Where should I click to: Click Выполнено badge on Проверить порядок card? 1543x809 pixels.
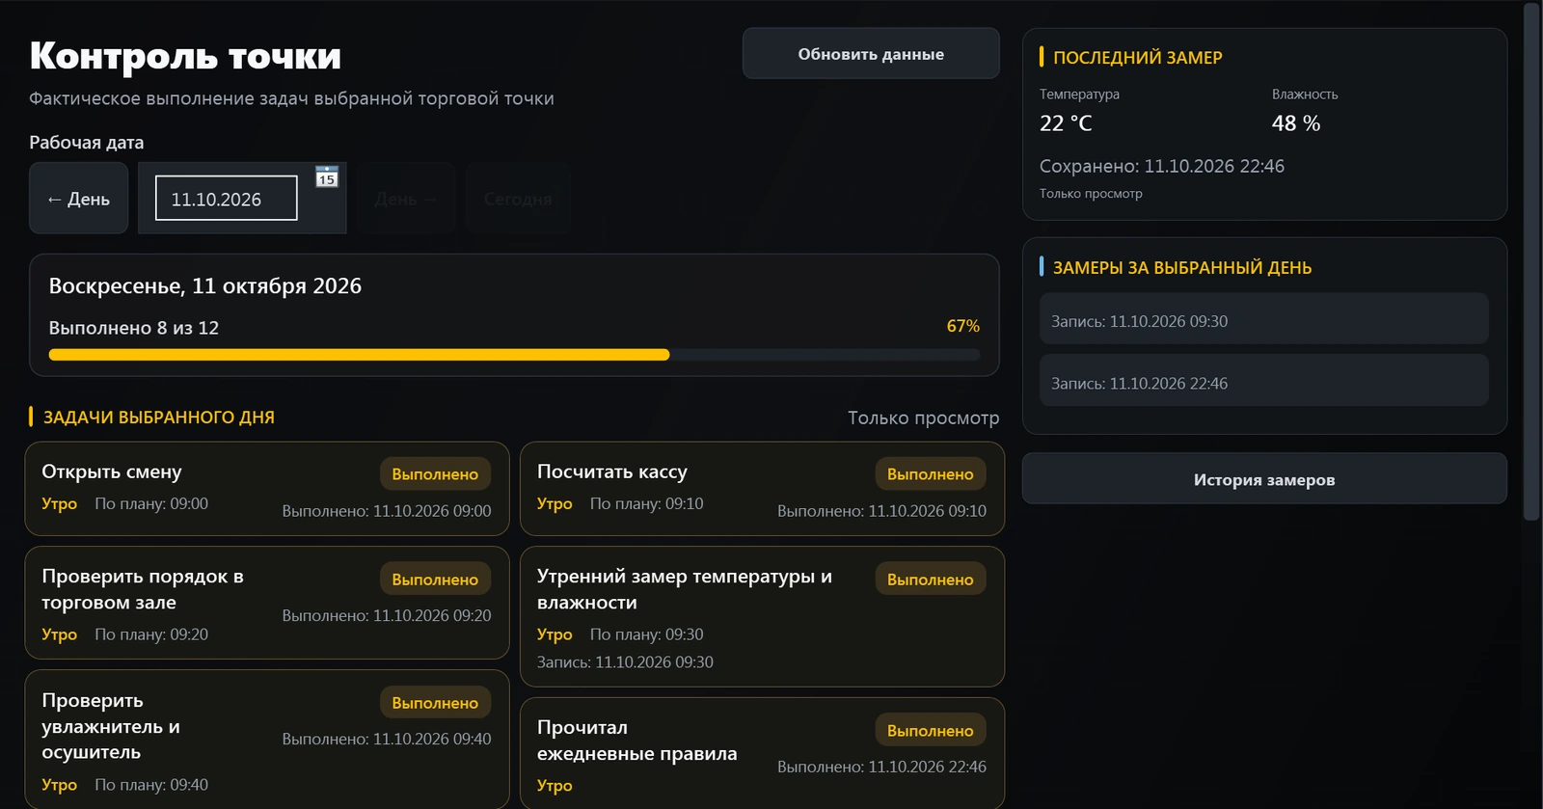coord(435,580)
